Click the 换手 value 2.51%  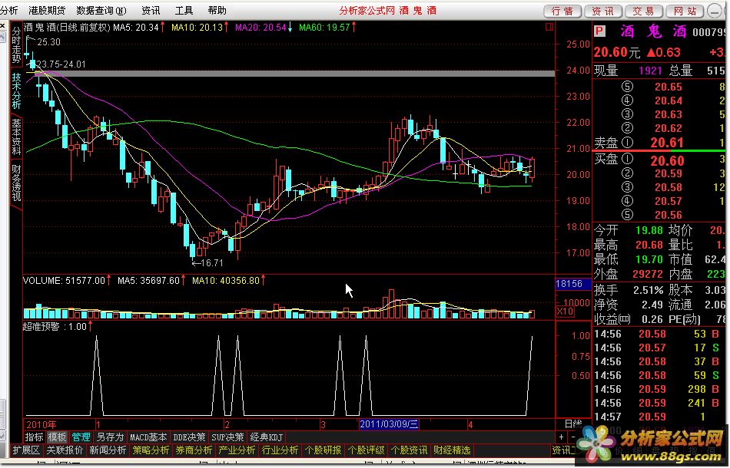(648, 291)
